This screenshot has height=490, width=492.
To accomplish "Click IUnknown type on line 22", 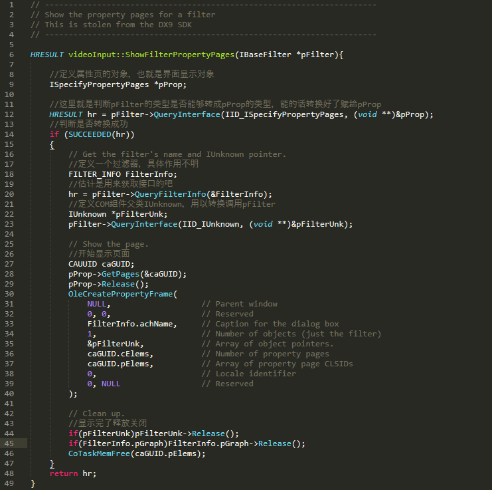I will click(87, 214).
